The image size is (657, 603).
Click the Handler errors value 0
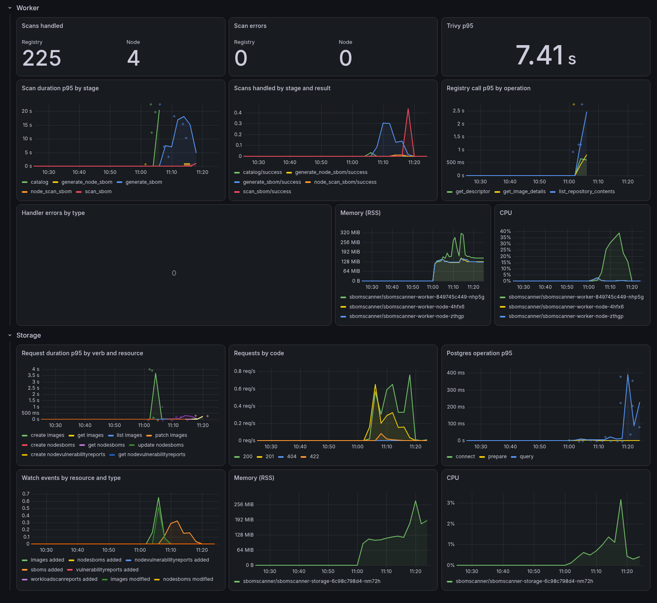(174, 273)
